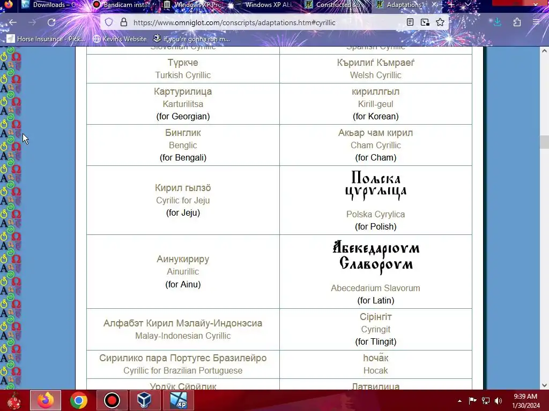Image resolution: width=549 pixels, height=411 pixels.
Task: Open the clock and date
Action: coord(525,401)
